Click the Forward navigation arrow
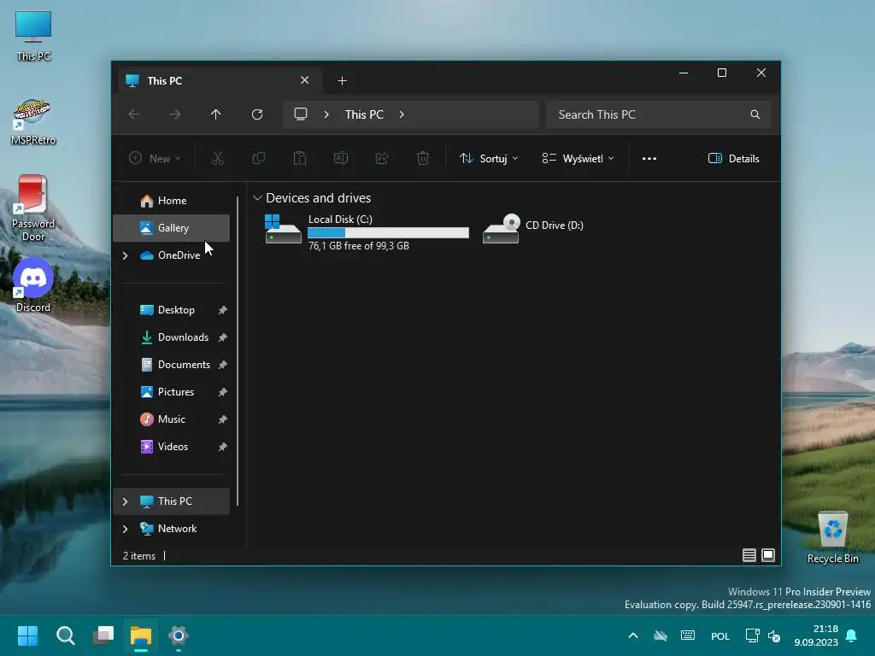This screenshot has width=875, height=656. [x=175, y=114]
